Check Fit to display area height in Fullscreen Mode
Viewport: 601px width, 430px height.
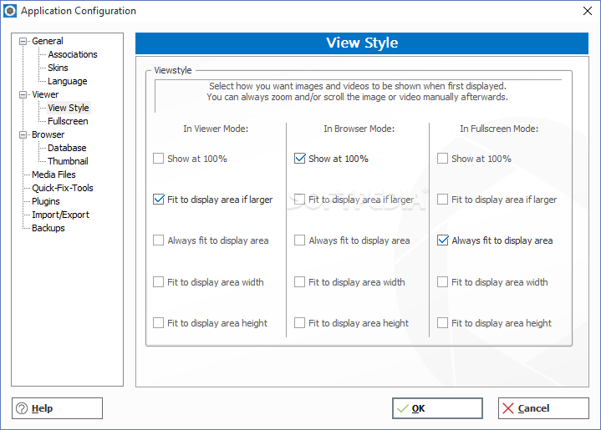443,323
